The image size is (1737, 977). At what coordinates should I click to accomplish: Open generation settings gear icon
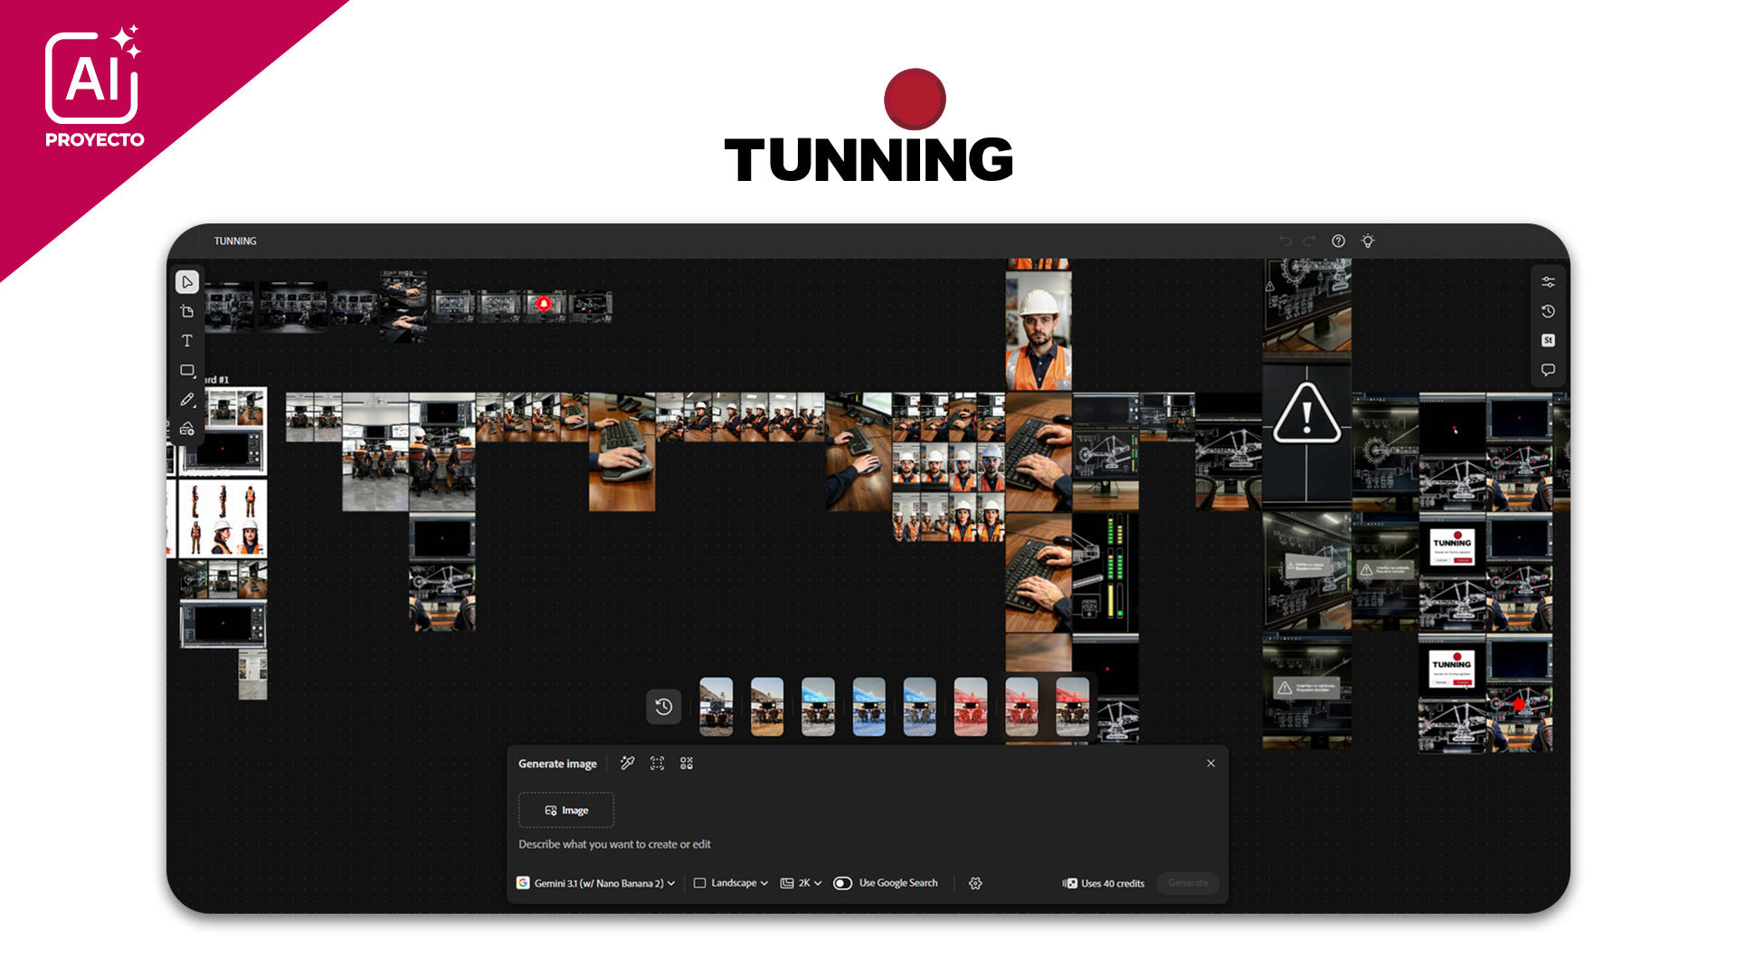[x=975, y=883]
